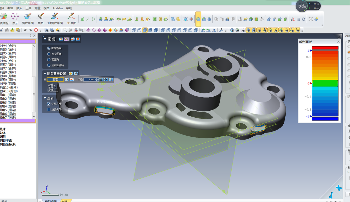350x202 pixels.
Task: Click the preview icon in 圆角 header
Action: pyautogui.click(x=66, y=39)
